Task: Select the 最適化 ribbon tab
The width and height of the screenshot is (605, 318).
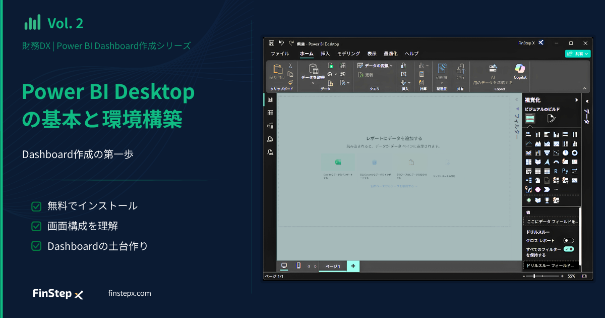Action: coord(391,54)
